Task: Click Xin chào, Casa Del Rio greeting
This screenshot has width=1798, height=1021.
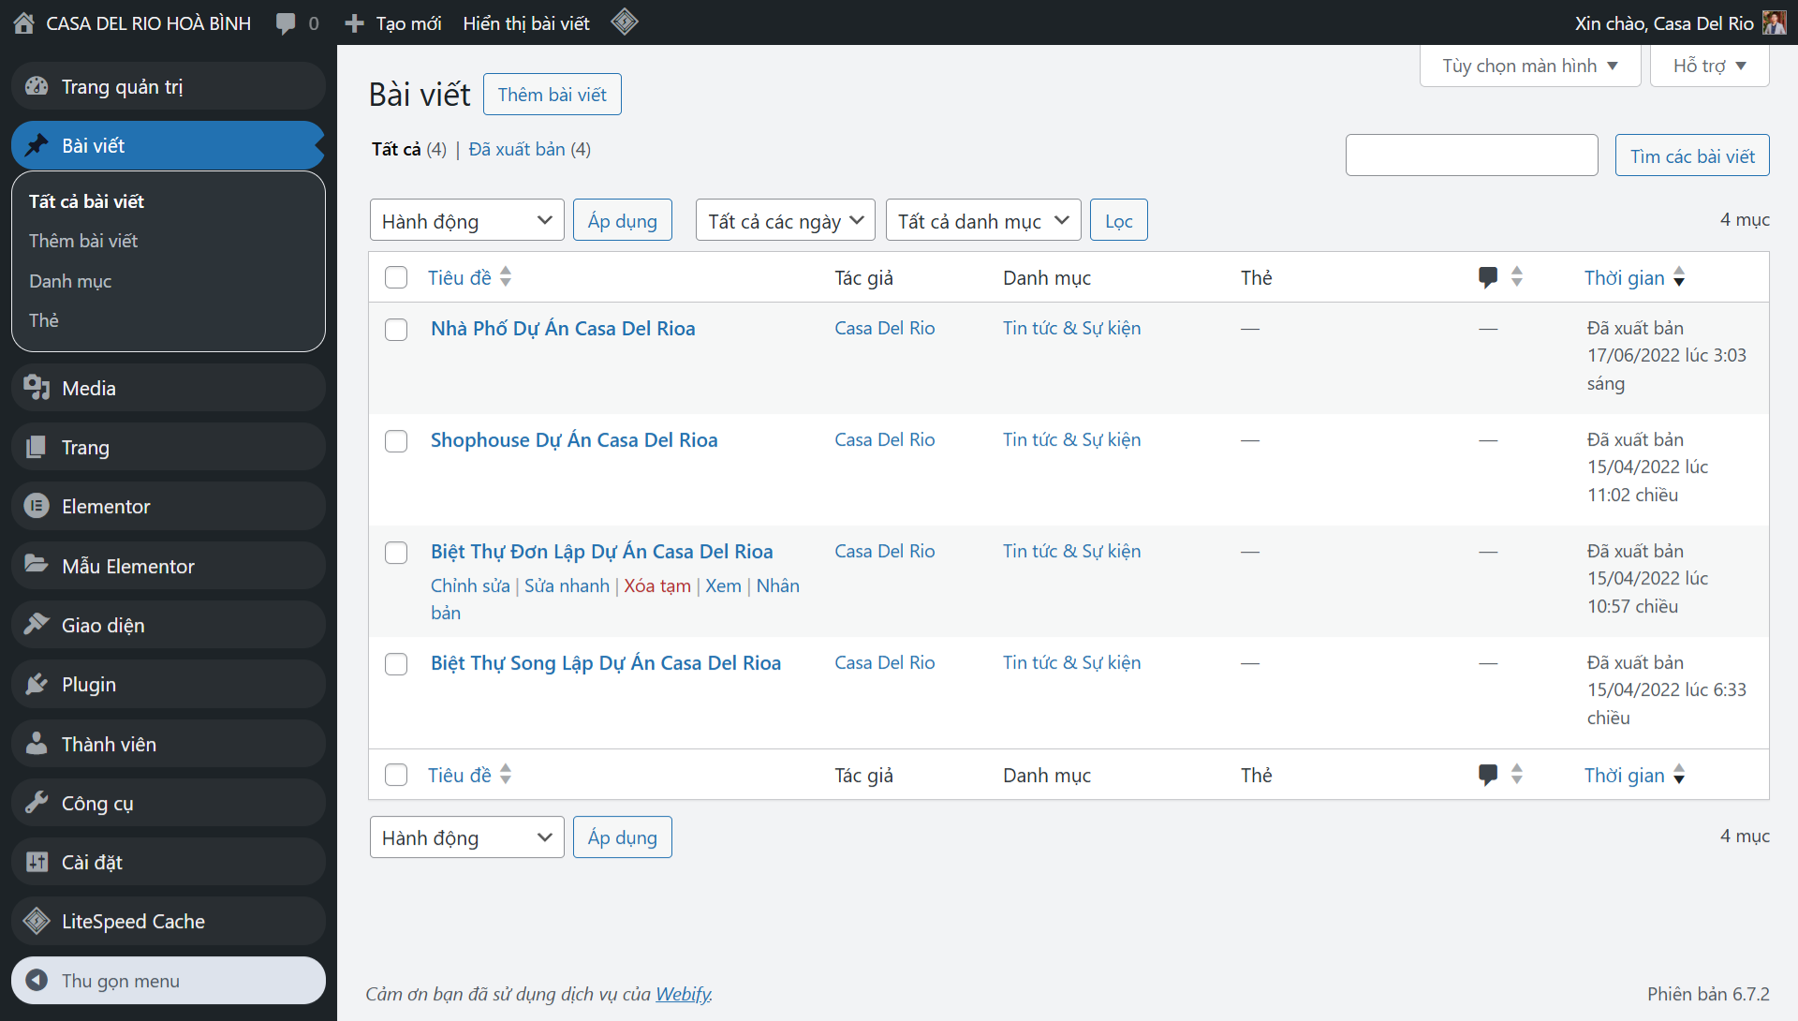Action: [1664, 23]
